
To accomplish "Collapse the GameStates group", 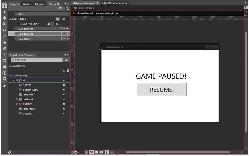I will 10,19.
